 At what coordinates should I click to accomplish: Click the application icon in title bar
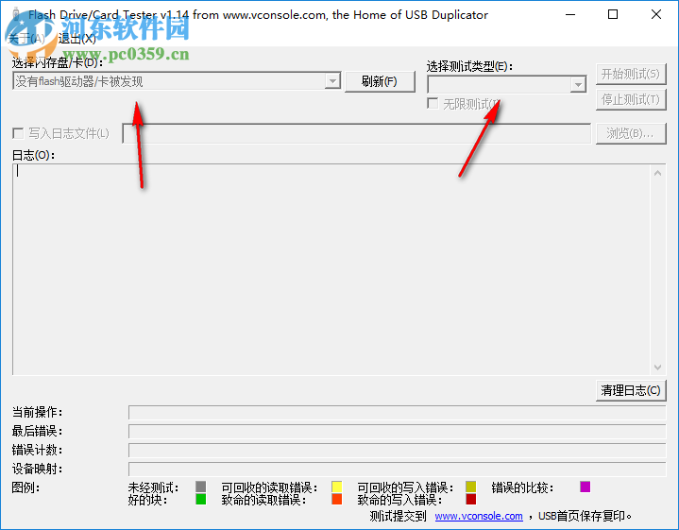pyautogui.click(x=16, y=15)
